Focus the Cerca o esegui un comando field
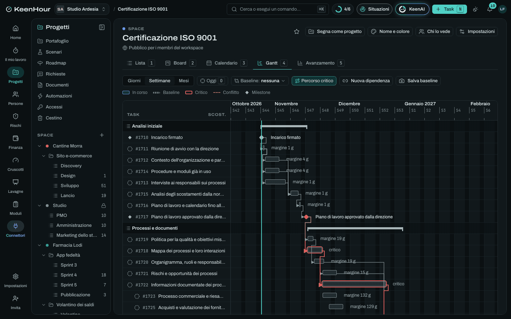 pyautogui.click(x=278, y=9)
